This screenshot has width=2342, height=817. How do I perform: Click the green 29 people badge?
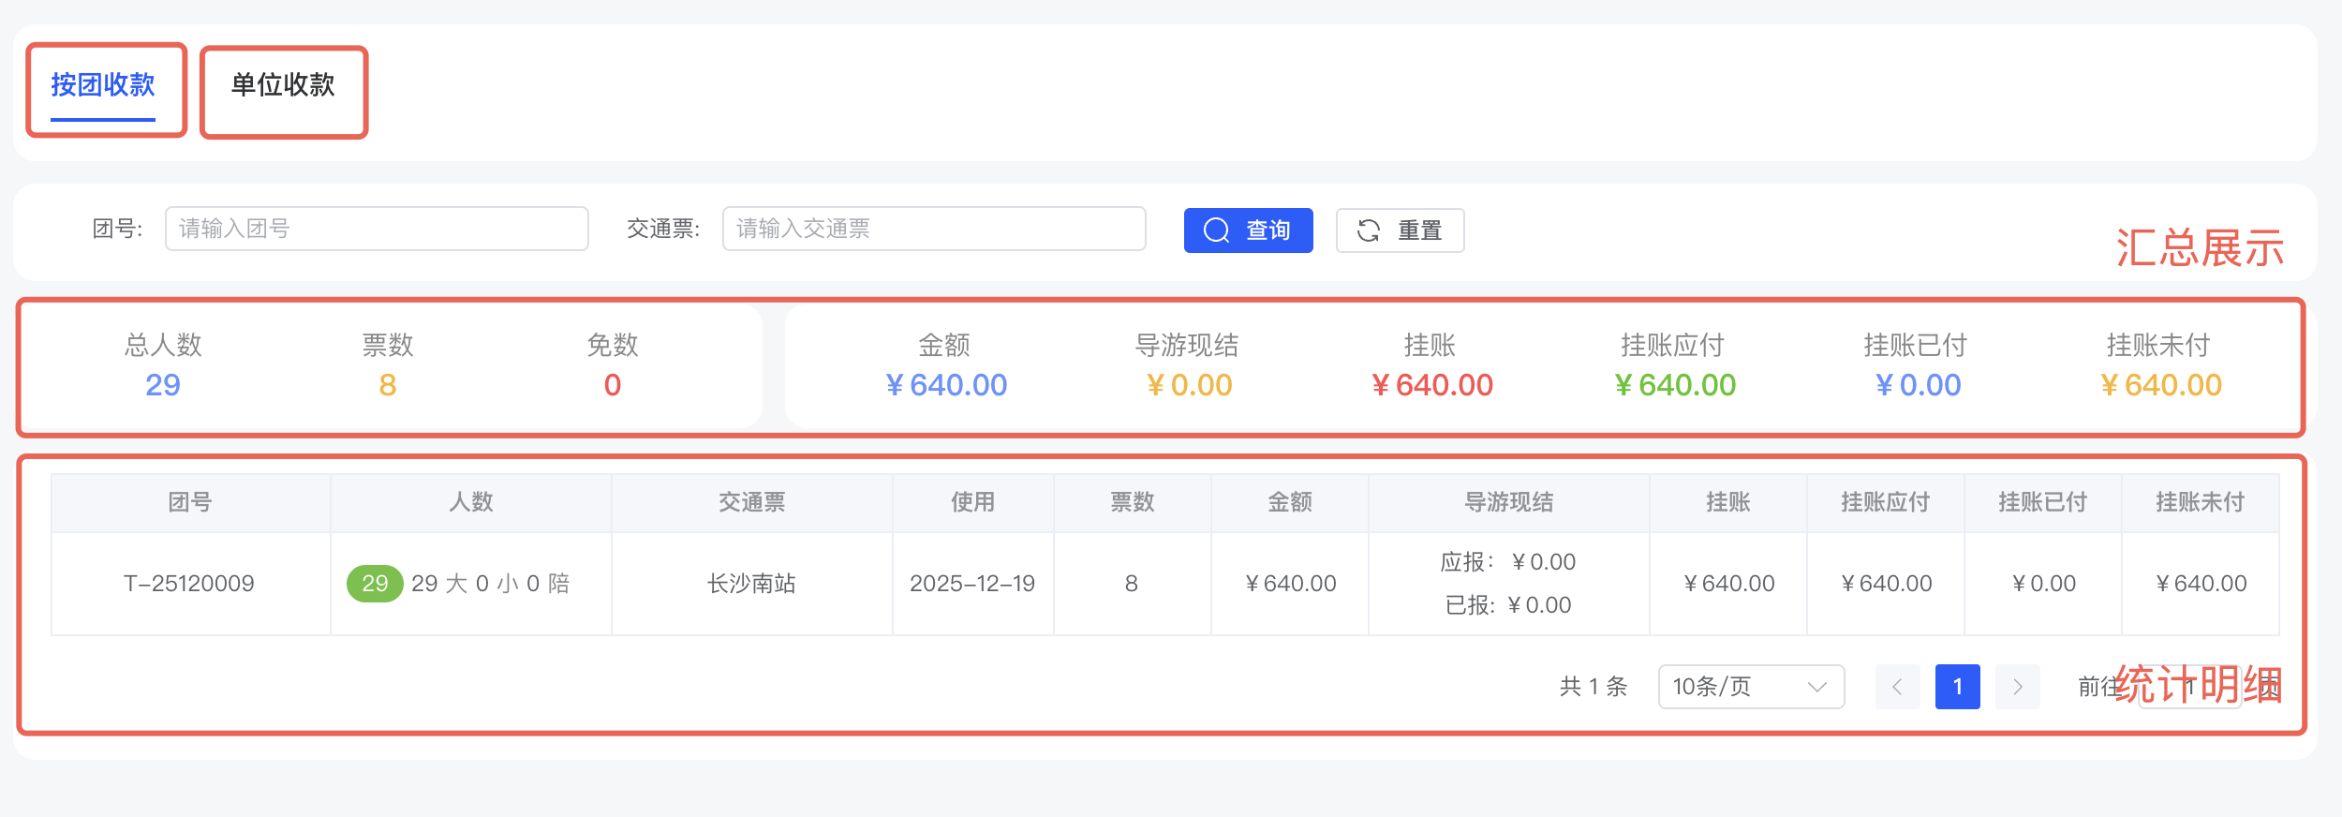click(375, 584)
